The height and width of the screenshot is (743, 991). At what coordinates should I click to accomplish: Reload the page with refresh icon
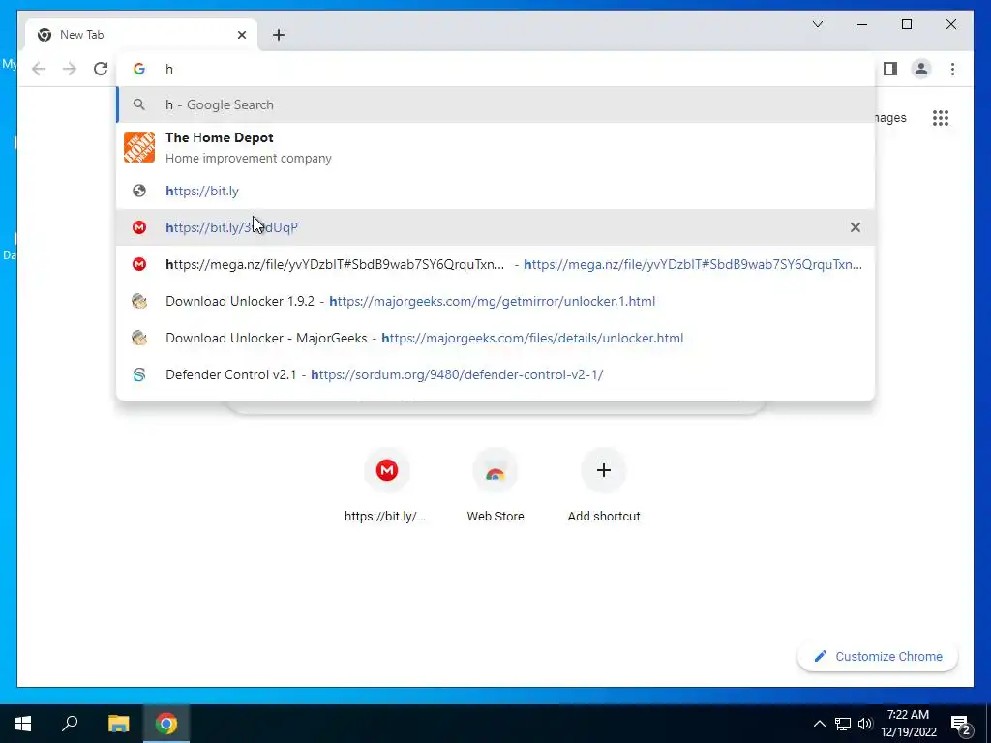tap(101, 69)
